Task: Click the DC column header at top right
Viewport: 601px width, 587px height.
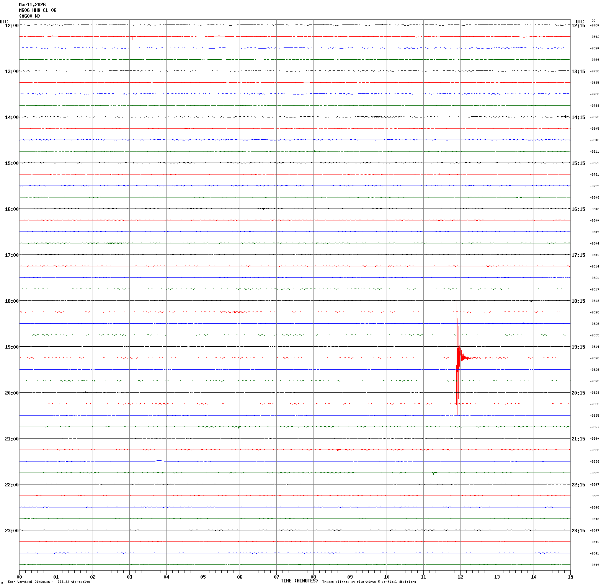Action: 593,21
